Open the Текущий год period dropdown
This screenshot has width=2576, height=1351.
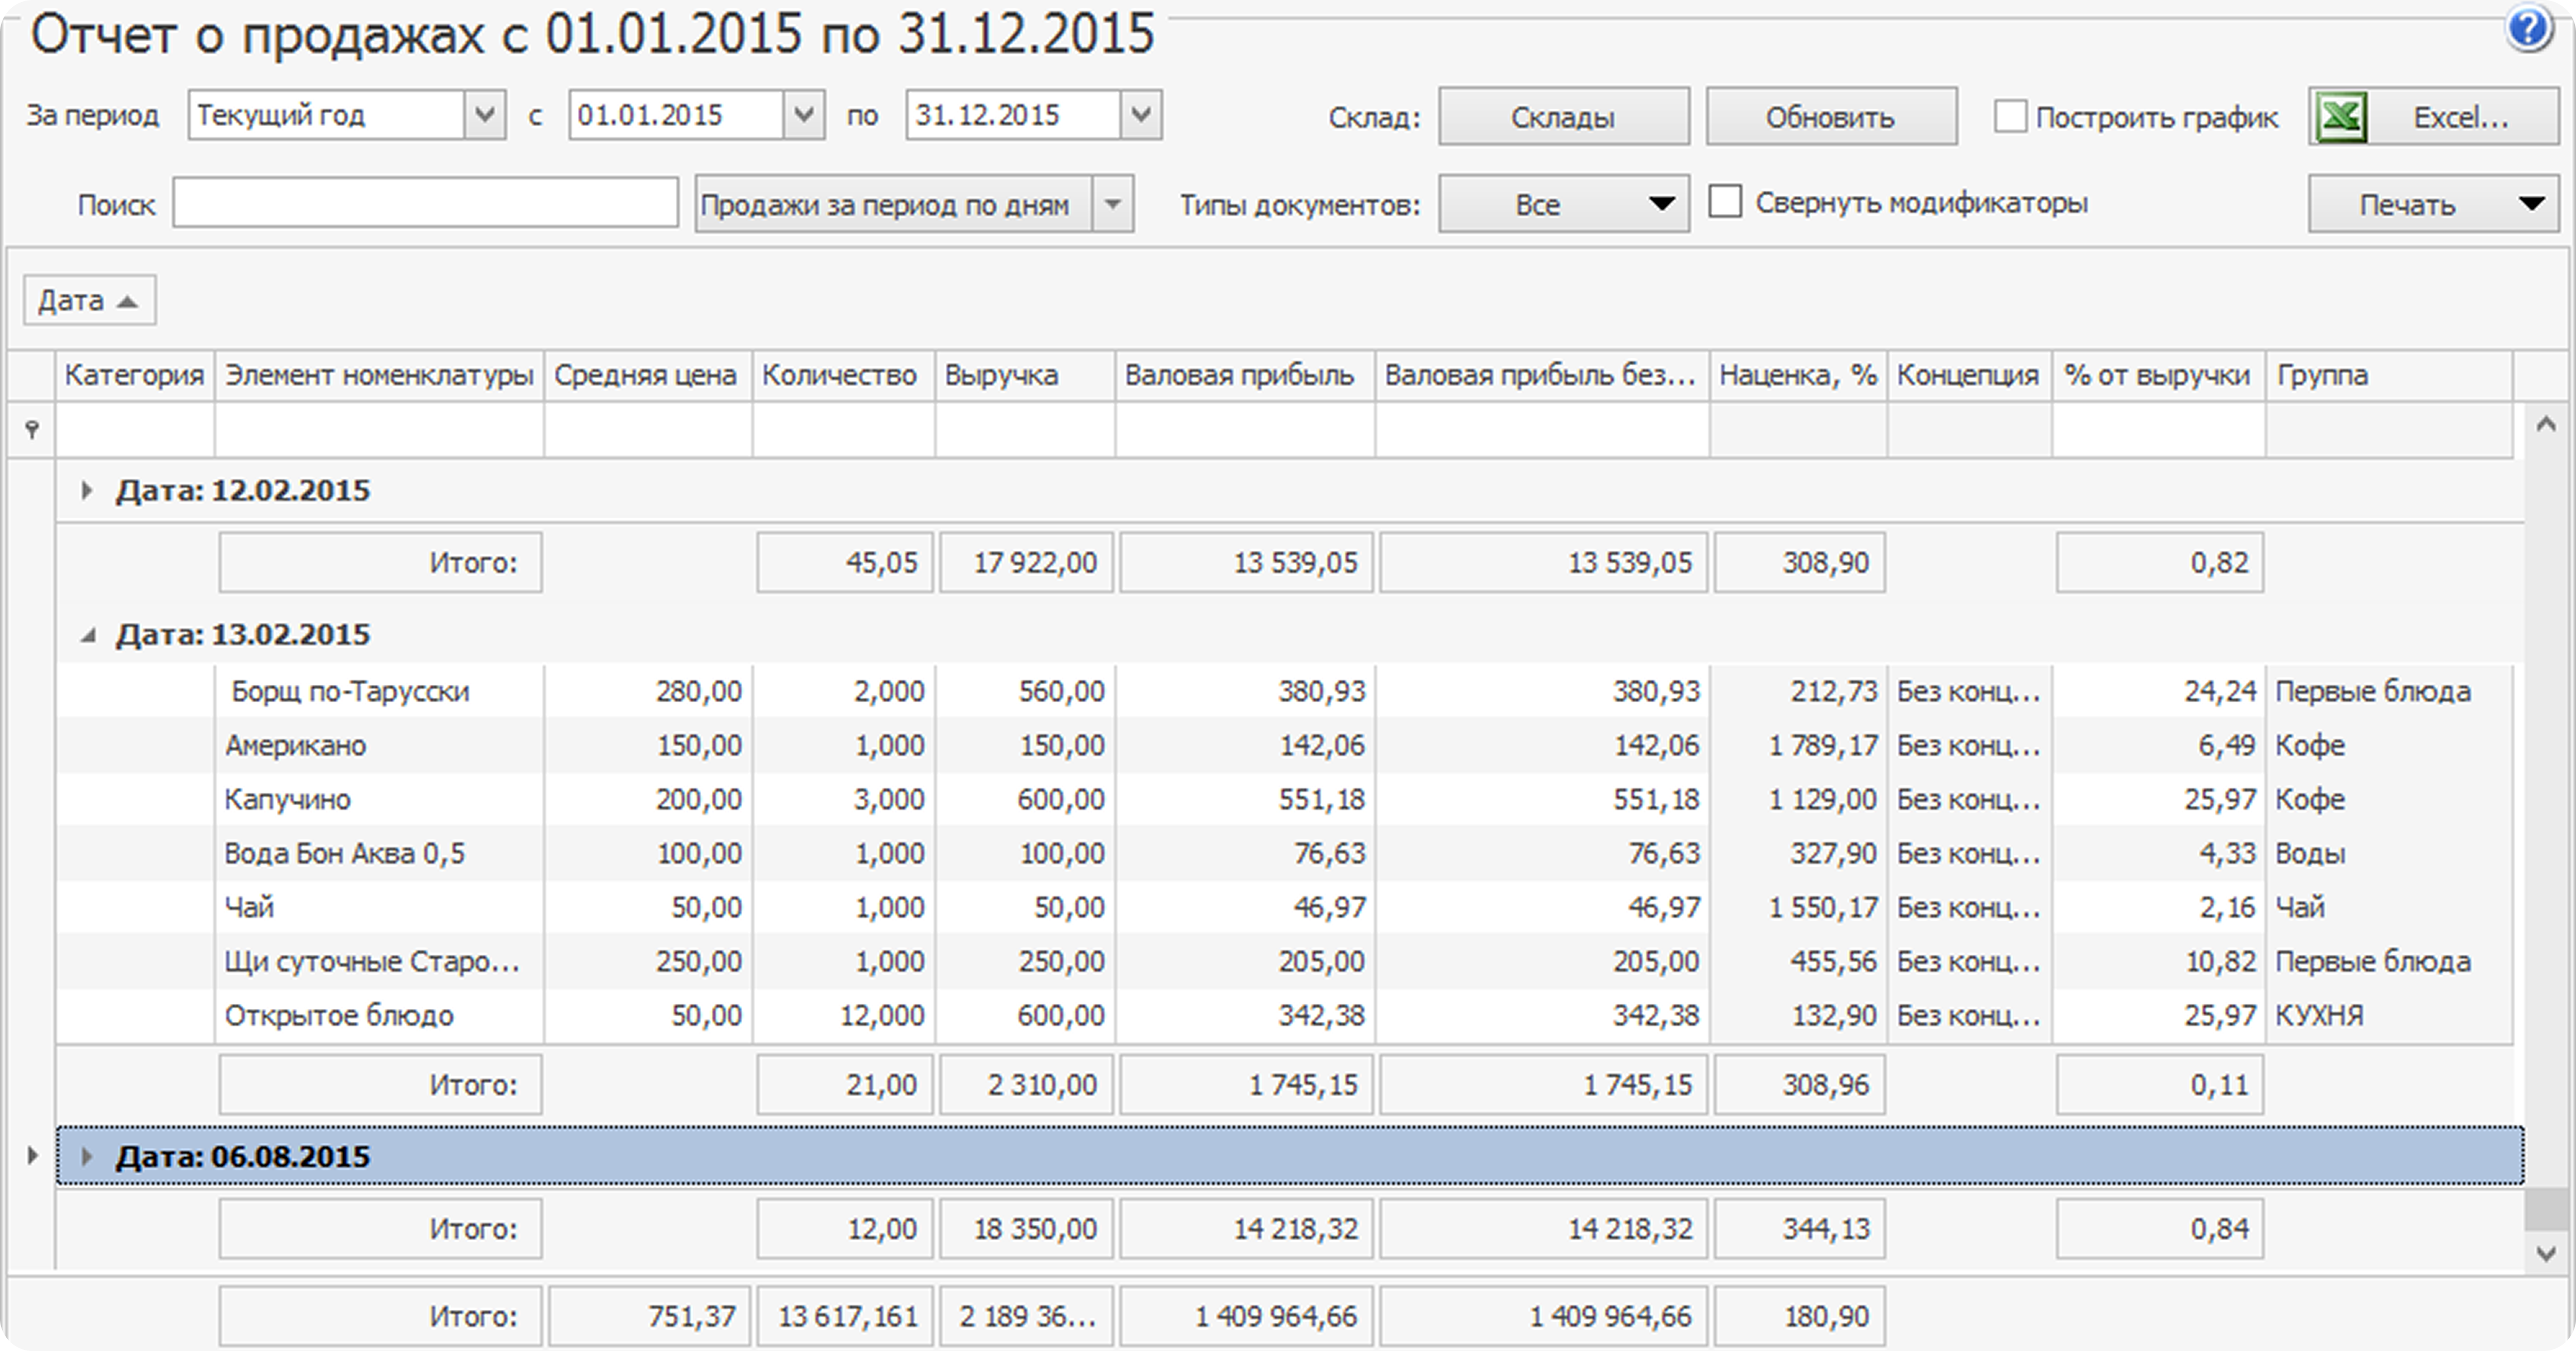485,115
